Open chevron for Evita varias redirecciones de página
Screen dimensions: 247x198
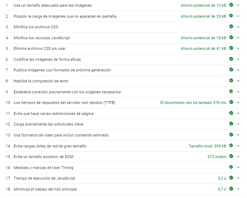(x=238, y=113)
